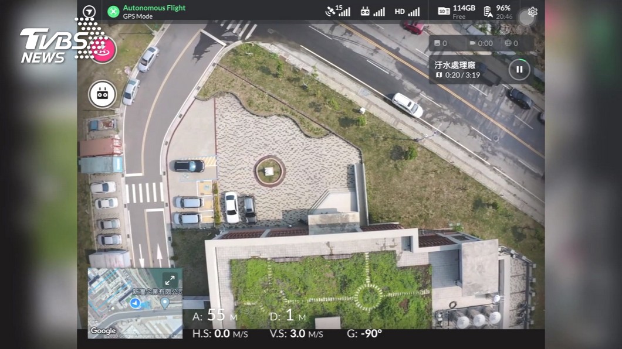Tap the mission progress time 0:20 / 3:19
622x349 pixels.
pos(458,75)
